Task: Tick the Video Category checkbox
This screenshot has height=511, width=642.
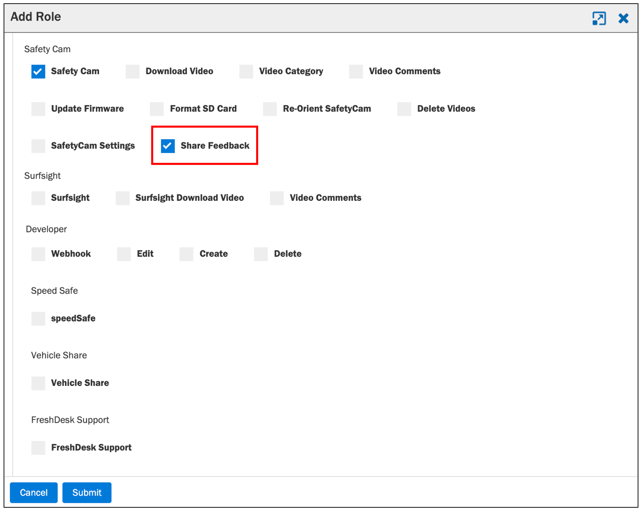Action: 246,72
